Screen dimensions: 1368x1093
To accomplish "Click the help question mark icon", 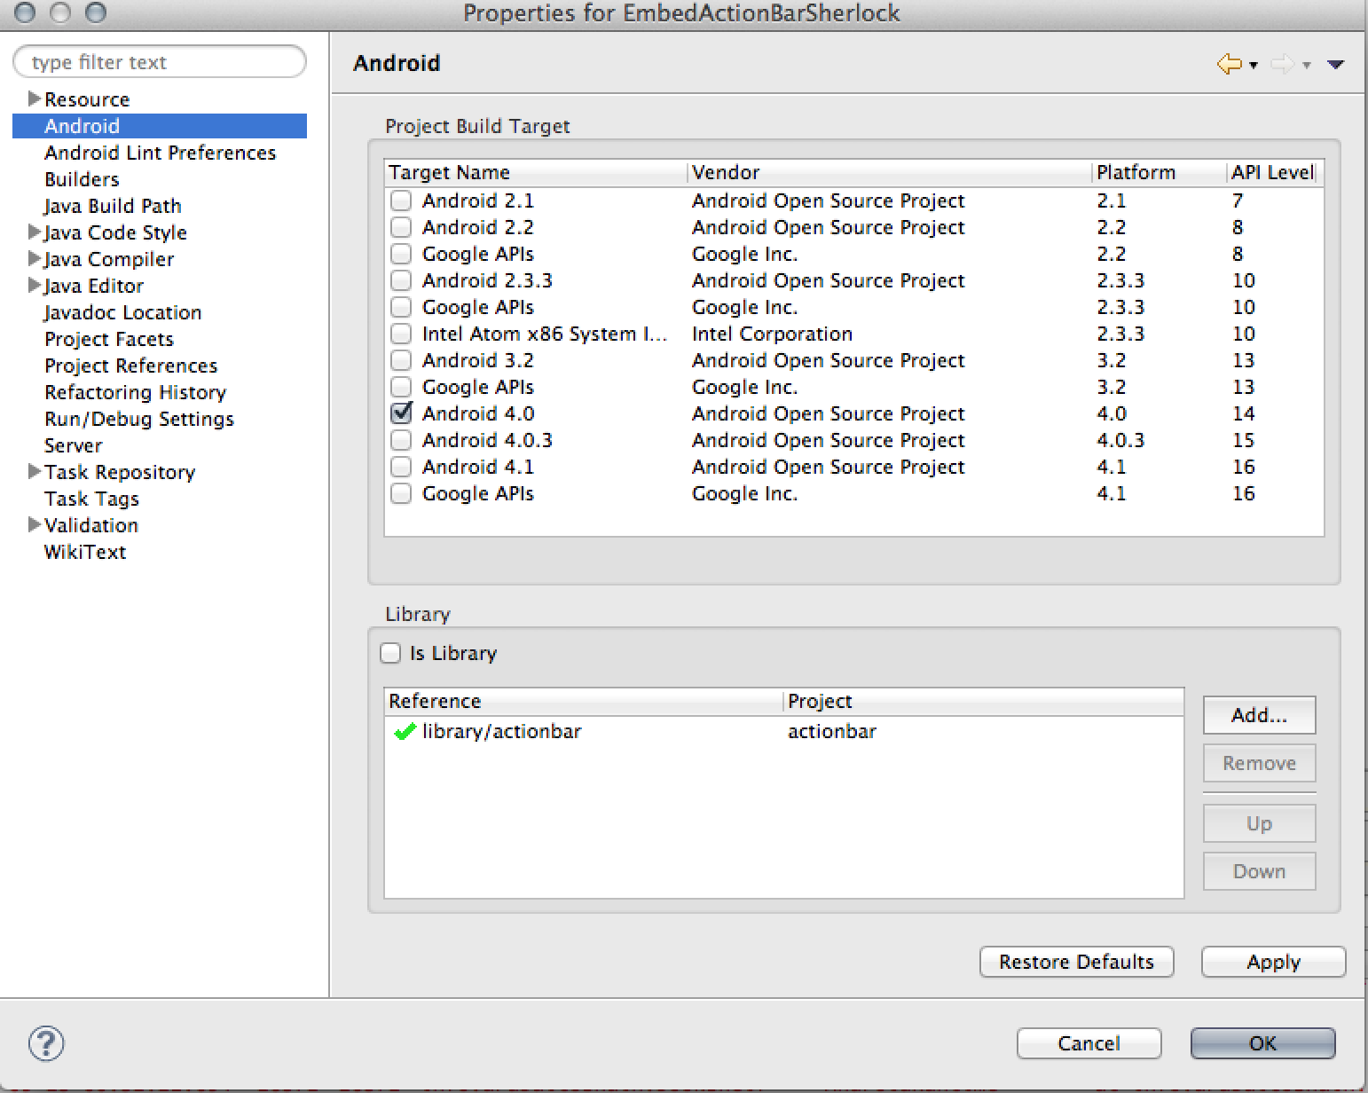I will (46, 1043).
